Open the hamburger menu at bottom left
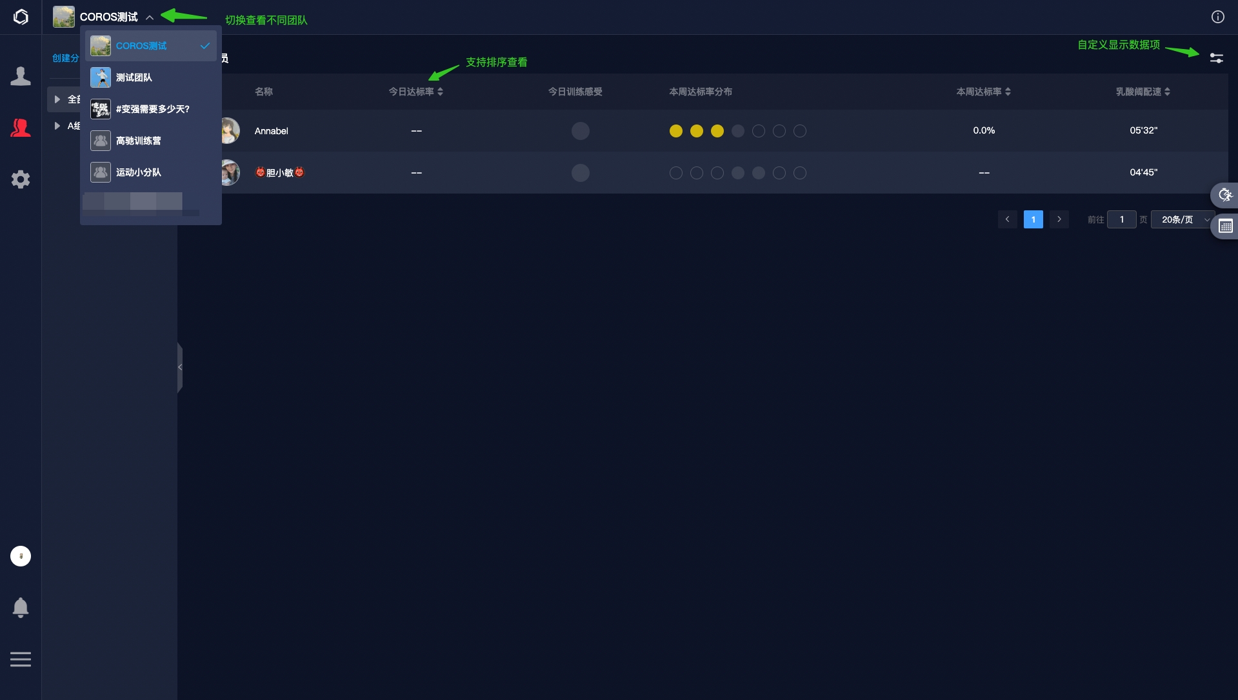 tap(21, 659)
